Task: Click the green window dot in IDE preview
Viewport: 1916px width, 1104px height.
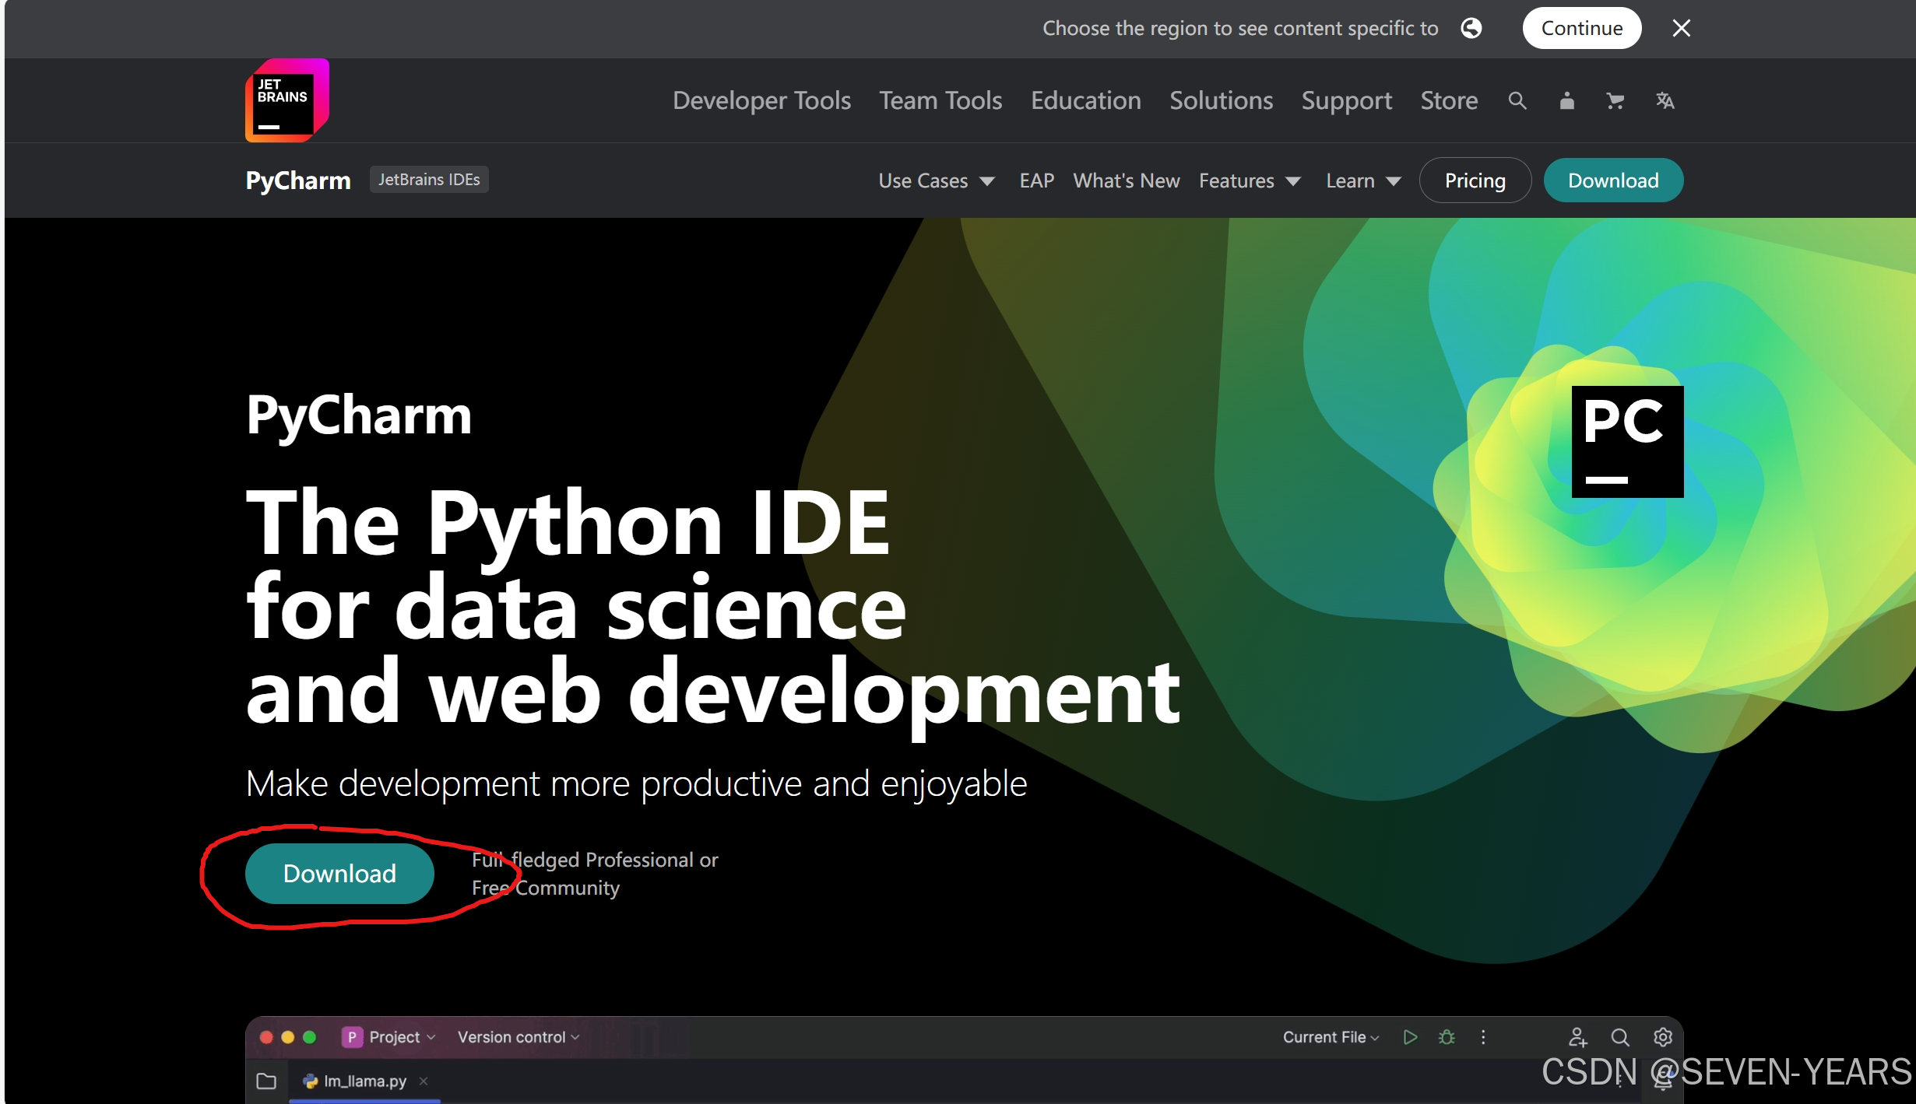Action: [310, 1036]
